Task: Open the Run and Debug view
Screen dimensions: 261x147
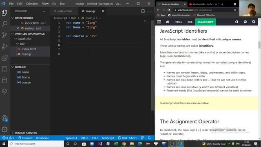Action: coord(4,46)
